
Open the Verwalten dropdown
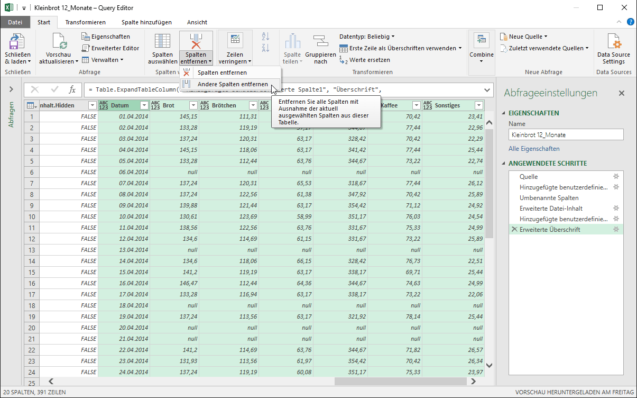coord(103,60)
